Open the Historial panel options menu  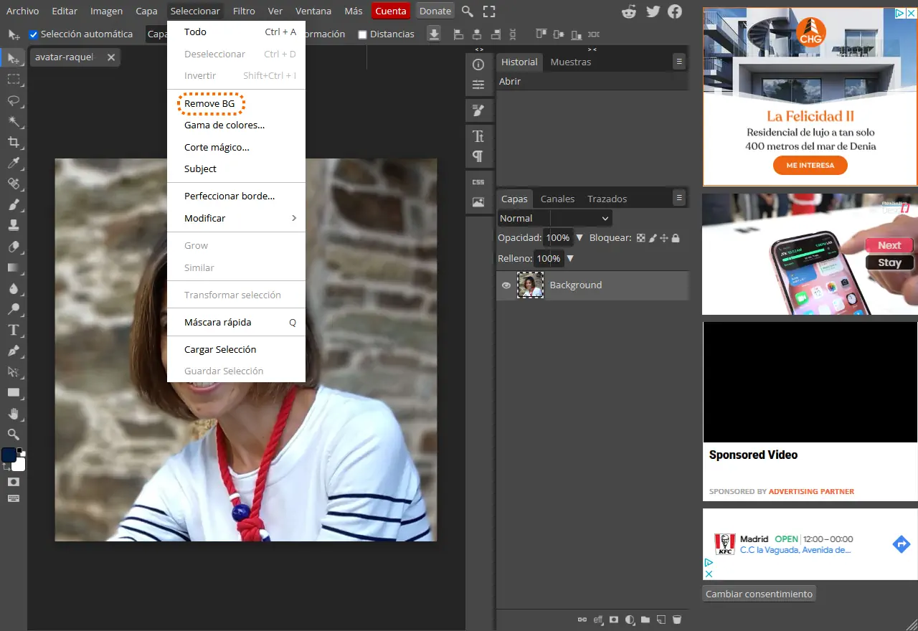pyautogui.click(x=679, y=62)
